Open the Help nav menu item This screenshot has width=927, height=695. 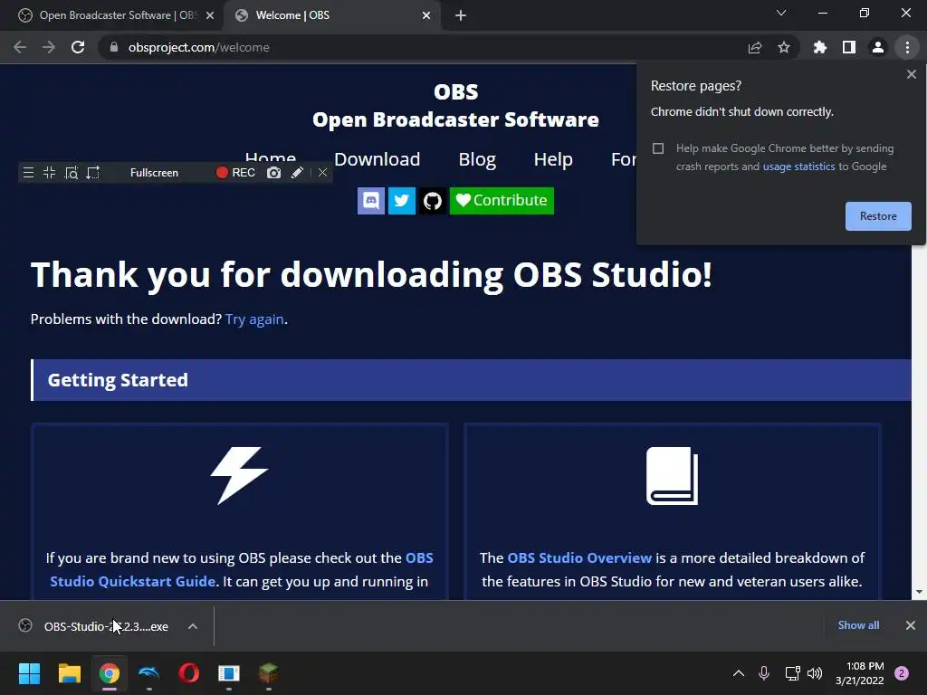click(553, 159)
